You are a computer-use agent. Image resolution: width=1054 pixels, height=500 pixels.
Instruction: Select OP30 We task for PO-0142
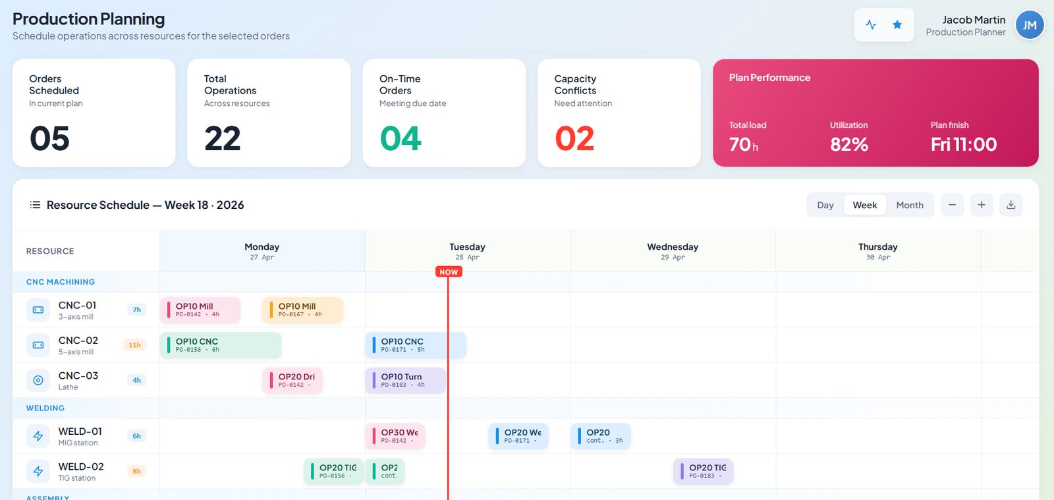tap(395, 436)
